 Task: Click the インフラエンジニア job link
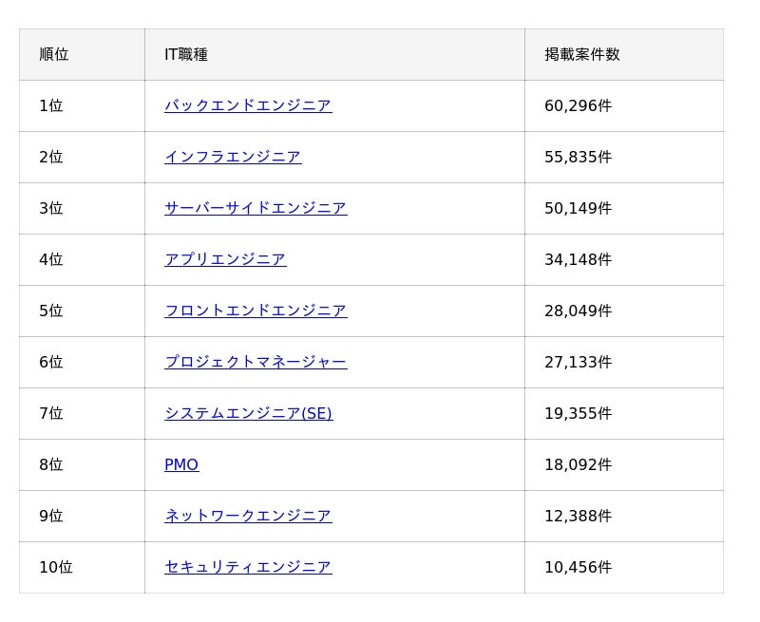pos(233,157)
